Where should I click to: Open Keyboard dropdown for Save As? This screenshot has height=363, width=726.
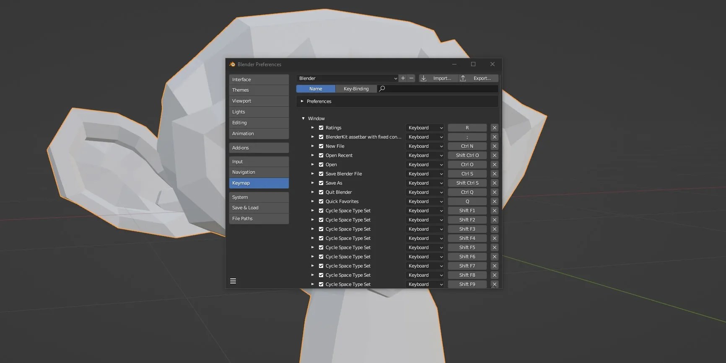click(425, 183)
